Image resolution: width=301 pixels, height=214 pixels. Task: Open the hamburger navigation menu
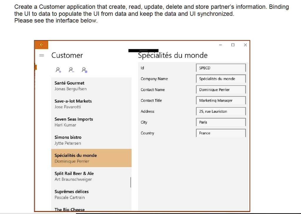(x=41, y=55)
